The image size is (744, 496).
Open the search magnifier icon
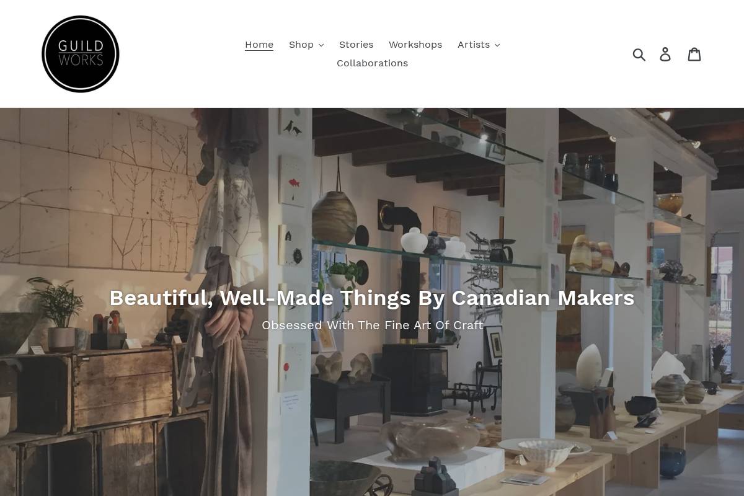pos(639,55)
